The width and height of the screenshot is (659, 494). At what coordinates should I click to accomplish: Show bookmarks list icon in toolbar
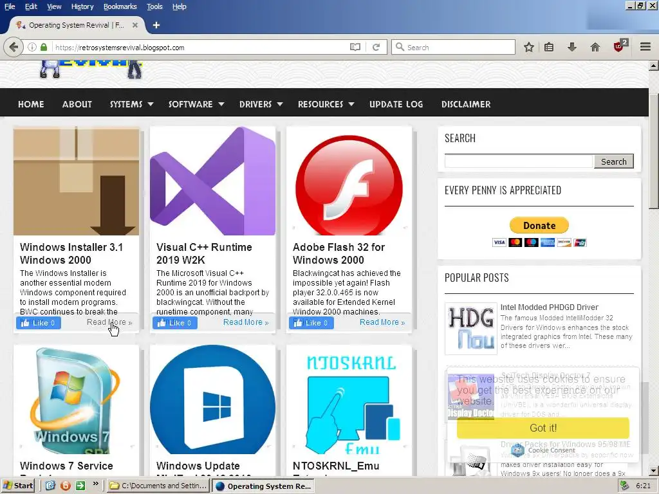tap(549, 47)
